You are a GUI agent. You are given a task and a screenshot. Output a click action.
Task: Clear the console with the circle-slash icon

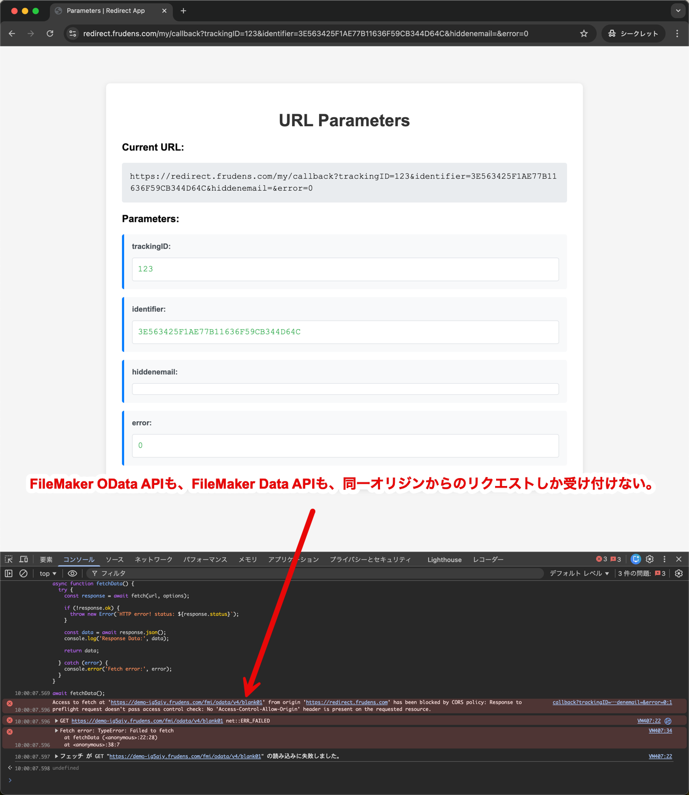point(24,573)
